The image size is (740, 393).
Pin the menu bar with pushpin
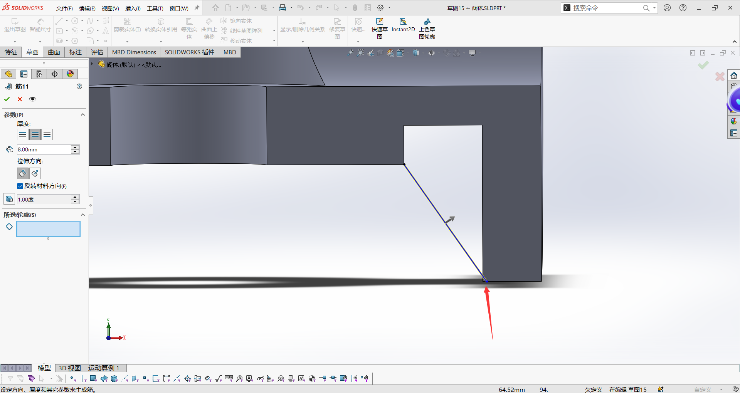(197, 8)
